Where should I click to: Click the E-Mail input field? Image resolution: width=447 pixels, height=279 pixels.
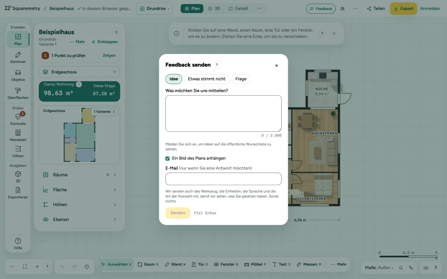click(223, 179)
